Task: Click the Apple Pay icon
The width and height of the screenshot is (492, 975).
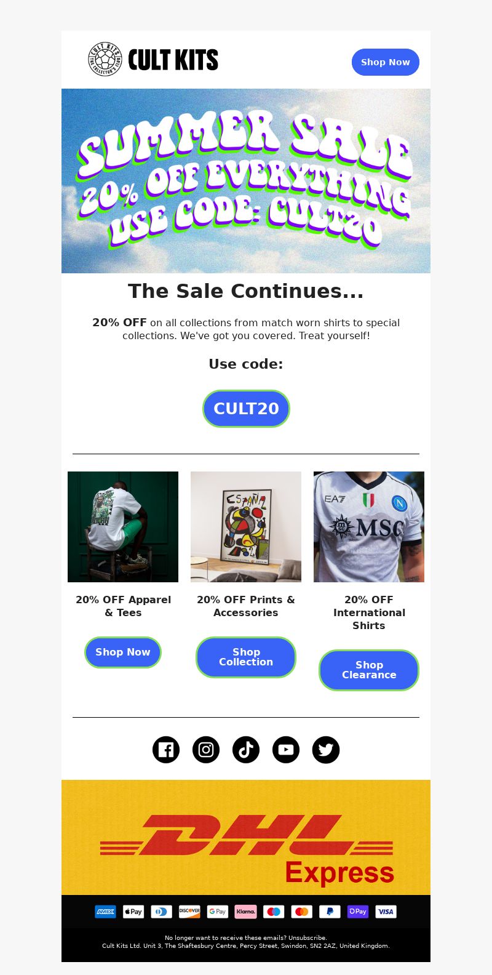Action: click(133, 912)
